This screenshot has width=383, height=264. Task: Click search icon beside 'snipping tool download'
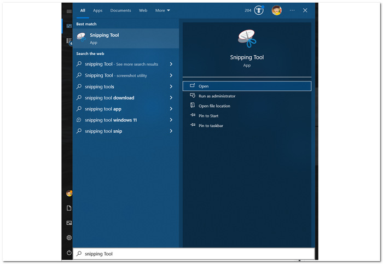[79, 97]
